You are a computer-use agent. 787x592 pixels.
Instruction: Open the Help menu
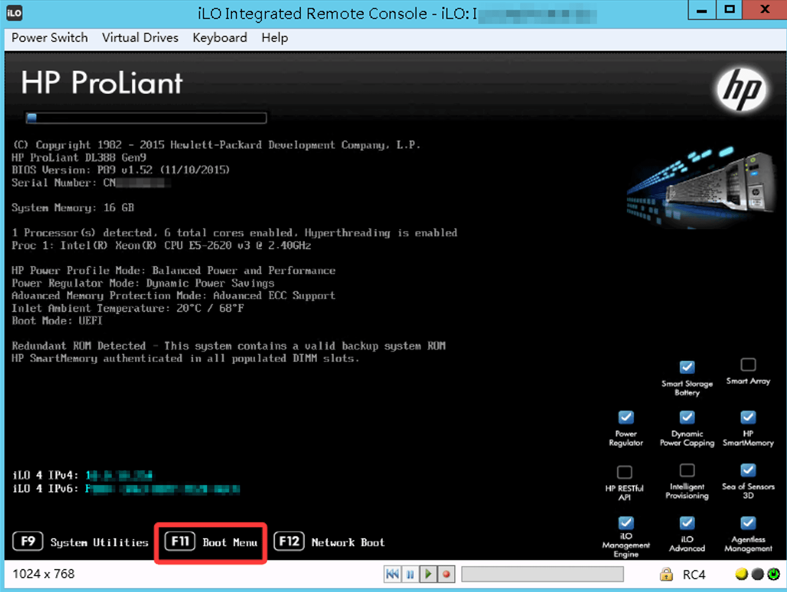(x=275, y=38)
